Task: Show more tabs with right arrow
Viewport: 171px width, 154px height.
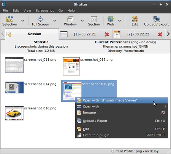Action: point(168,34)
